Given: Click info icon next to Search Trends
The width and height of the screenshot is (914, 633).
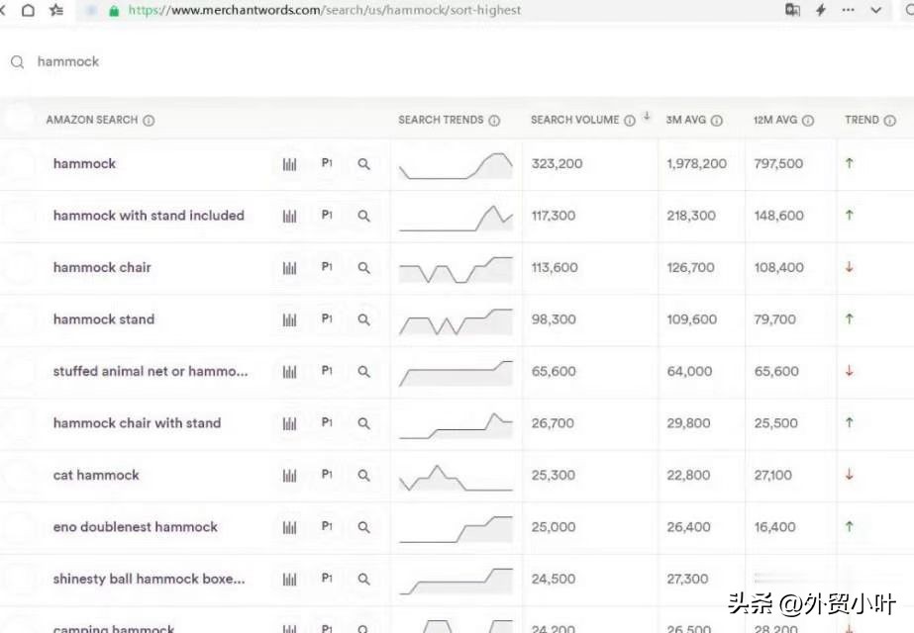Looking at the screenshot, I should [x=494, y=121].
